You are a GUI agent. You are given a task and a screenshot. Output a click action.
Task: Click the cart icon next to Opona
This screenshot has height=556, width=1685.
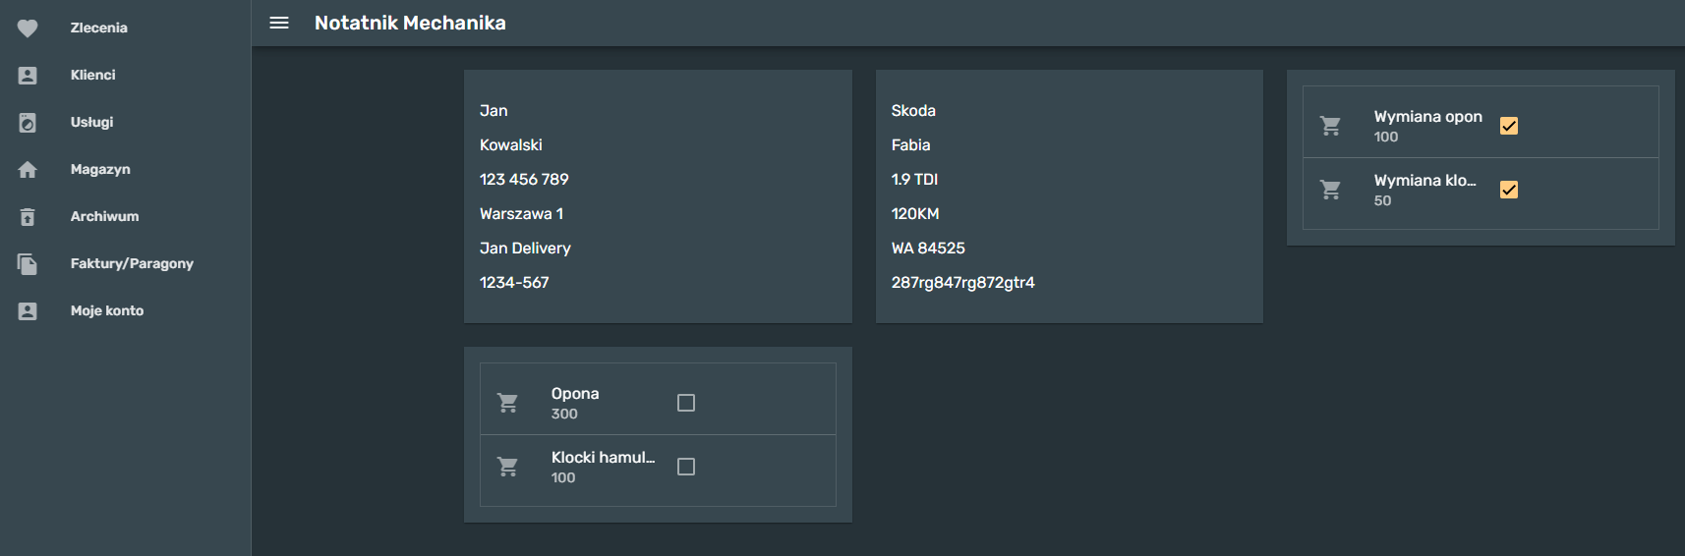click(508, 403)
